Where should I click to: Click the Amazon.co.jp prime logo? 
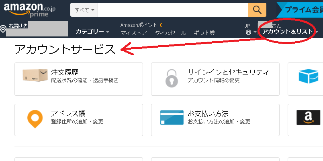coord(30,10)
